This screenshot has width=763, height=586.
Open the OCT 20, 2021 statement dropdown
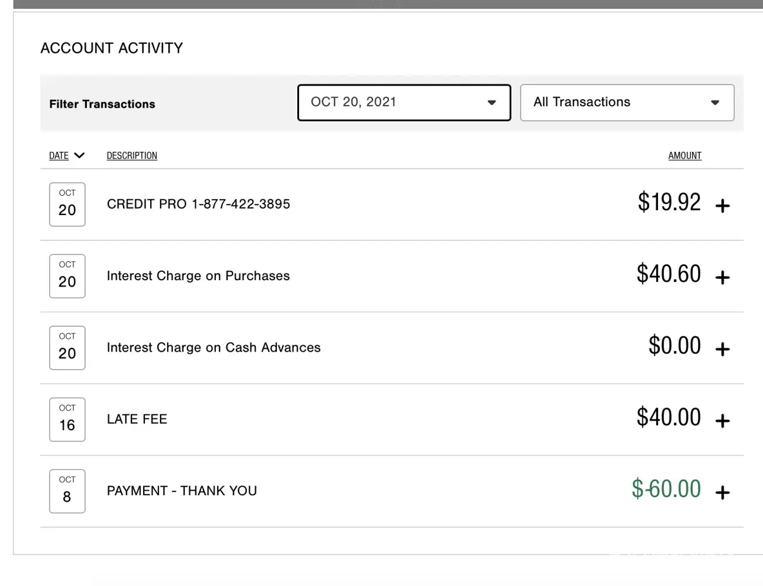404,103
